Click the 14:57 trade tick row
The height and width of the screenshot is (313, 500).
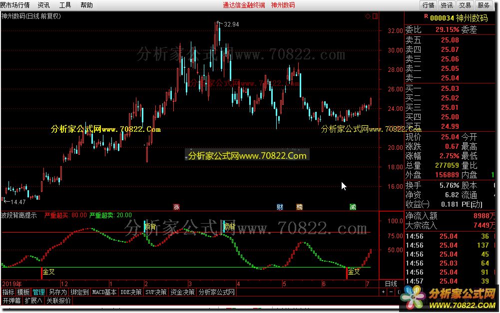tap(450, 281)
